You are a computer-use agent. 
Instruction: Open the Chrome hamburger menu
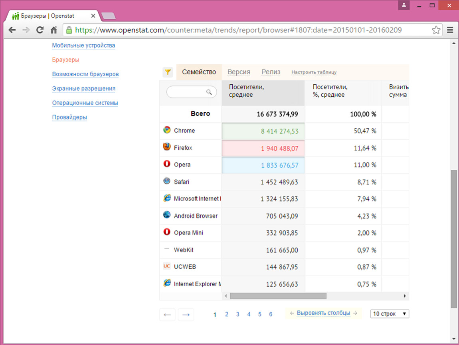click(450, 30)
